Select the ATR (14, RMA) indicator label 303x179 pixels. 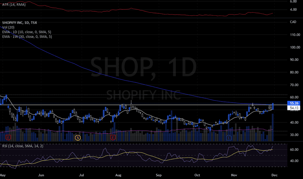point(14,5)
